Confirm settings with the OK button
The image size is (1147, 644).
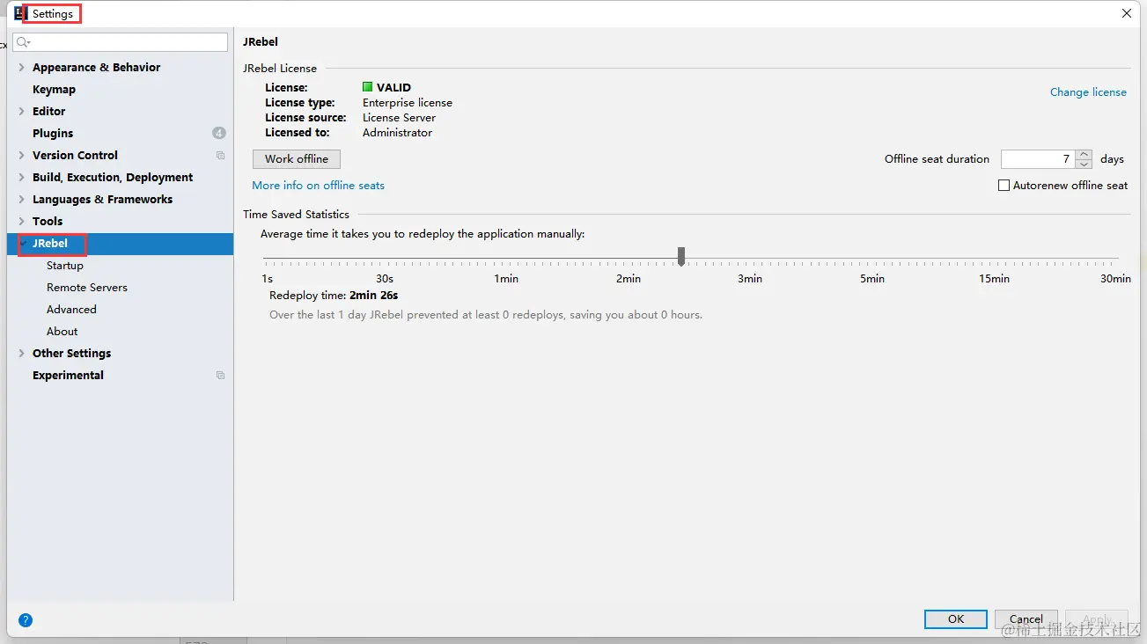956,619
